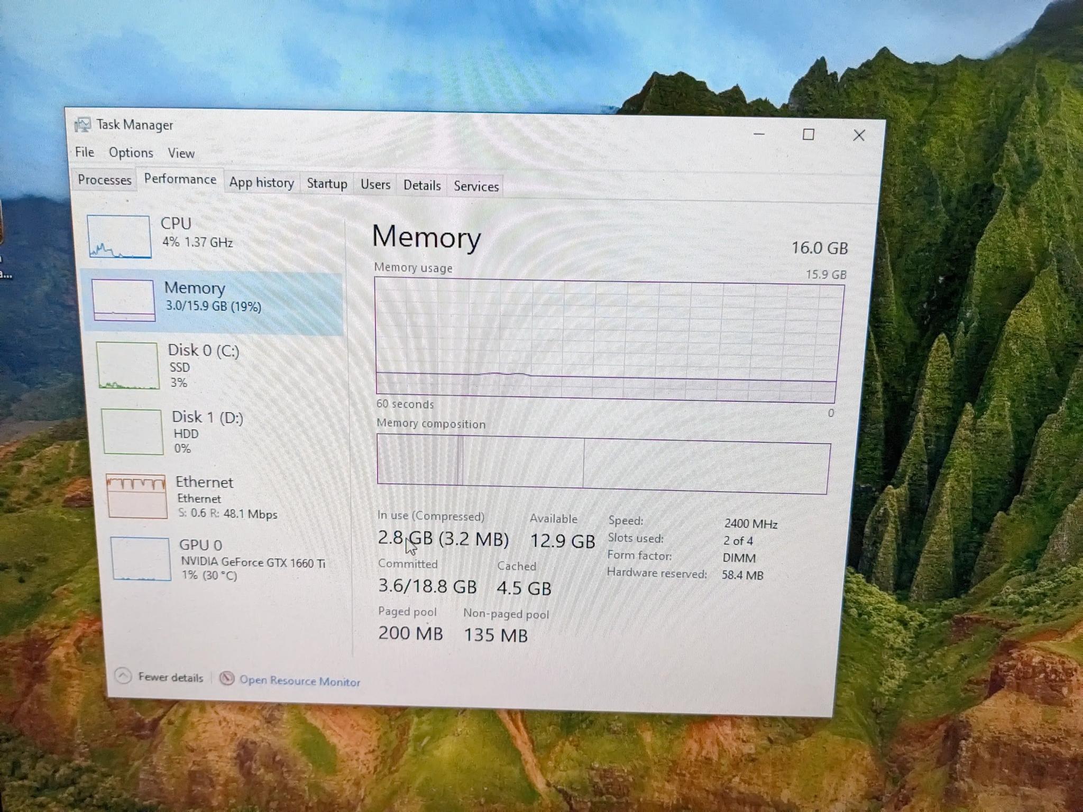Click the Committed value 3.6/18.8 GB
The image size is (1083, 812).
coord(427,586)
